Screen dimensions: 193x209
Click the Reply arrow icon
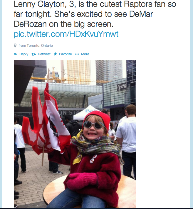point(16,54)
